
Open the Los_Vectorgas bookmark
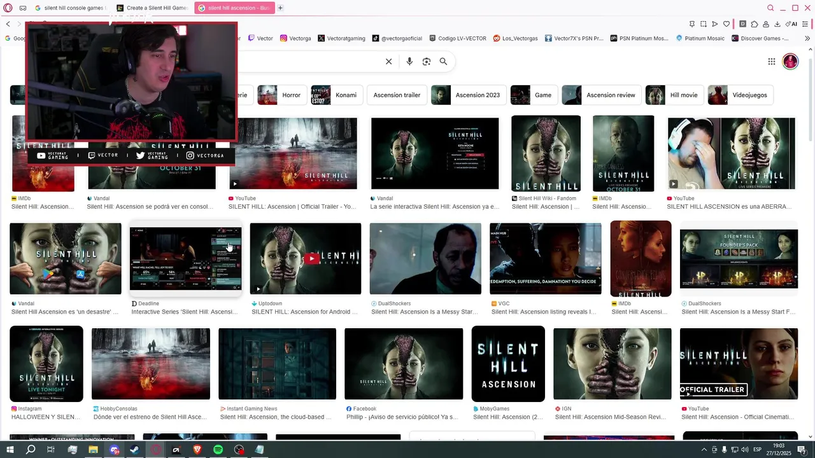[x=516, y=38]
